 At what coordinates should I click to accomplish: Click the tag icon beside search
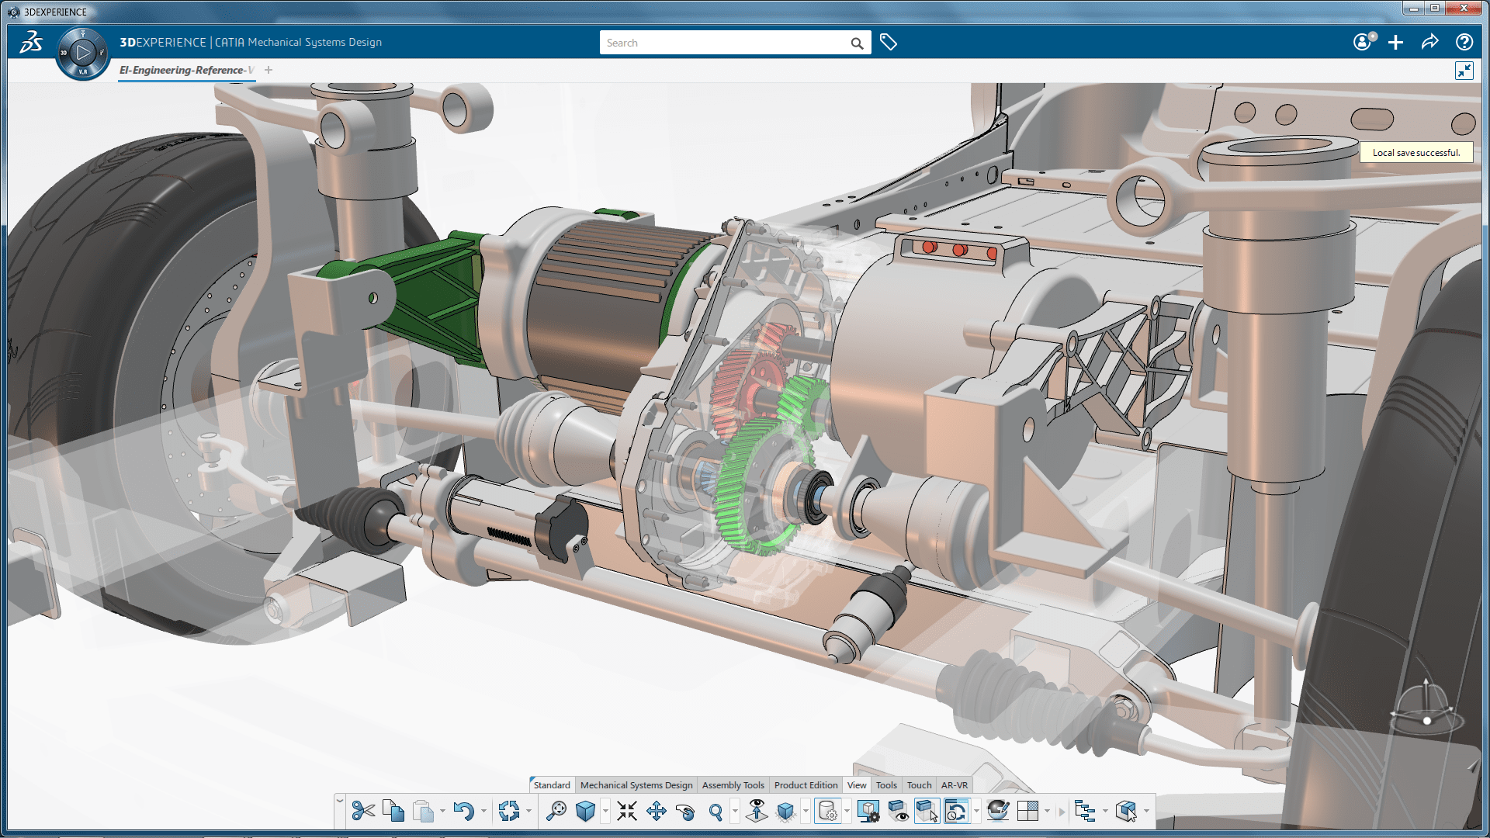coord(889,43)
